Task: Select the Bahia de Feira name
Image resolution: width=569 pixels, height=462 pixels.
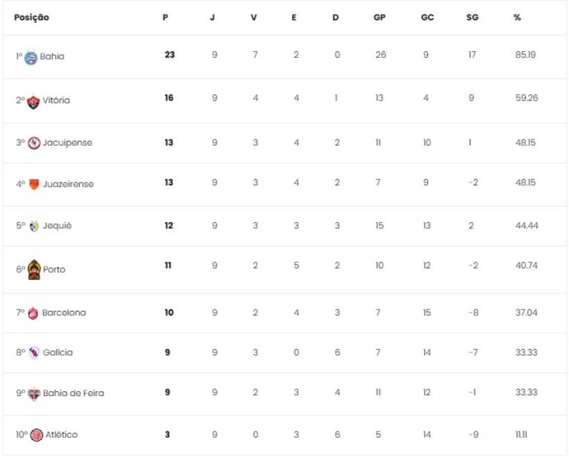Action: coord(74,393)
